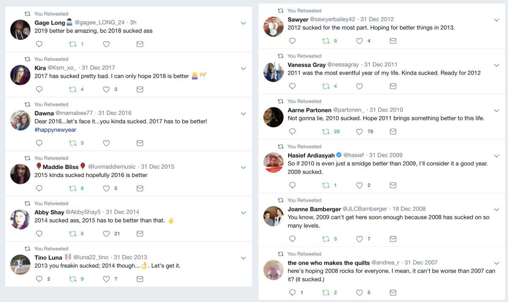View Kira's profile picture

point(20,75)
